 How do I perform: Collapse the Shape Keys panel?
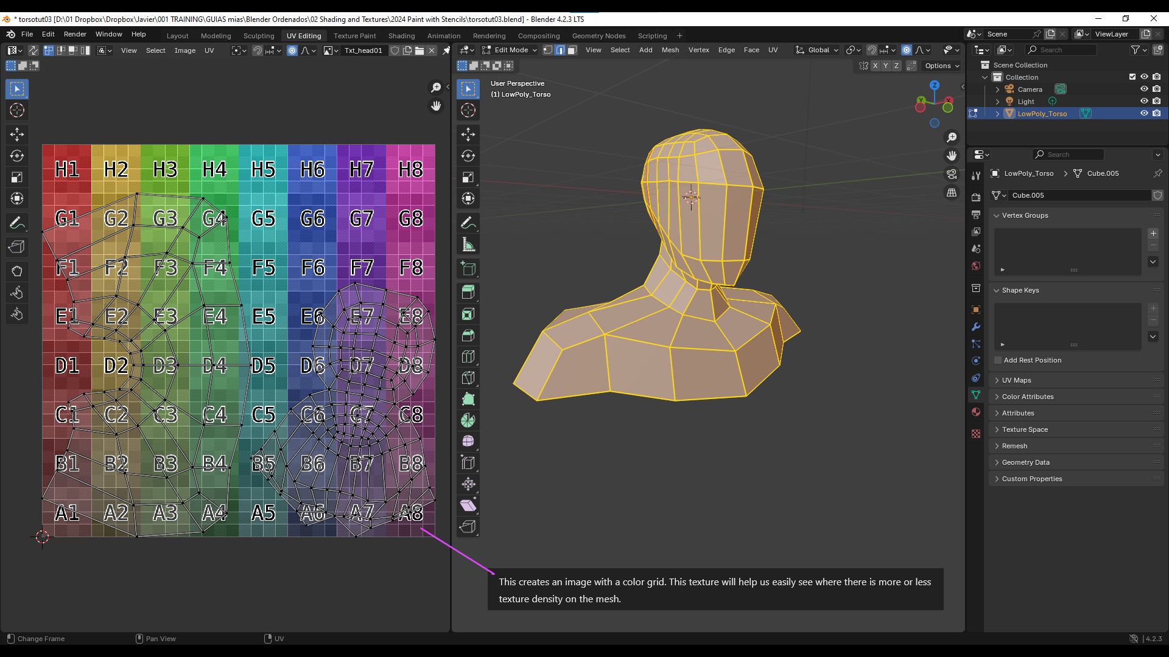point(1076,290)
